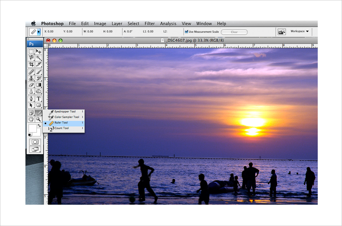The width and height of the screenshot is (342, 226).
Task: Choose Eyedropper Tool from the flyout
Action: pos(65,112)
